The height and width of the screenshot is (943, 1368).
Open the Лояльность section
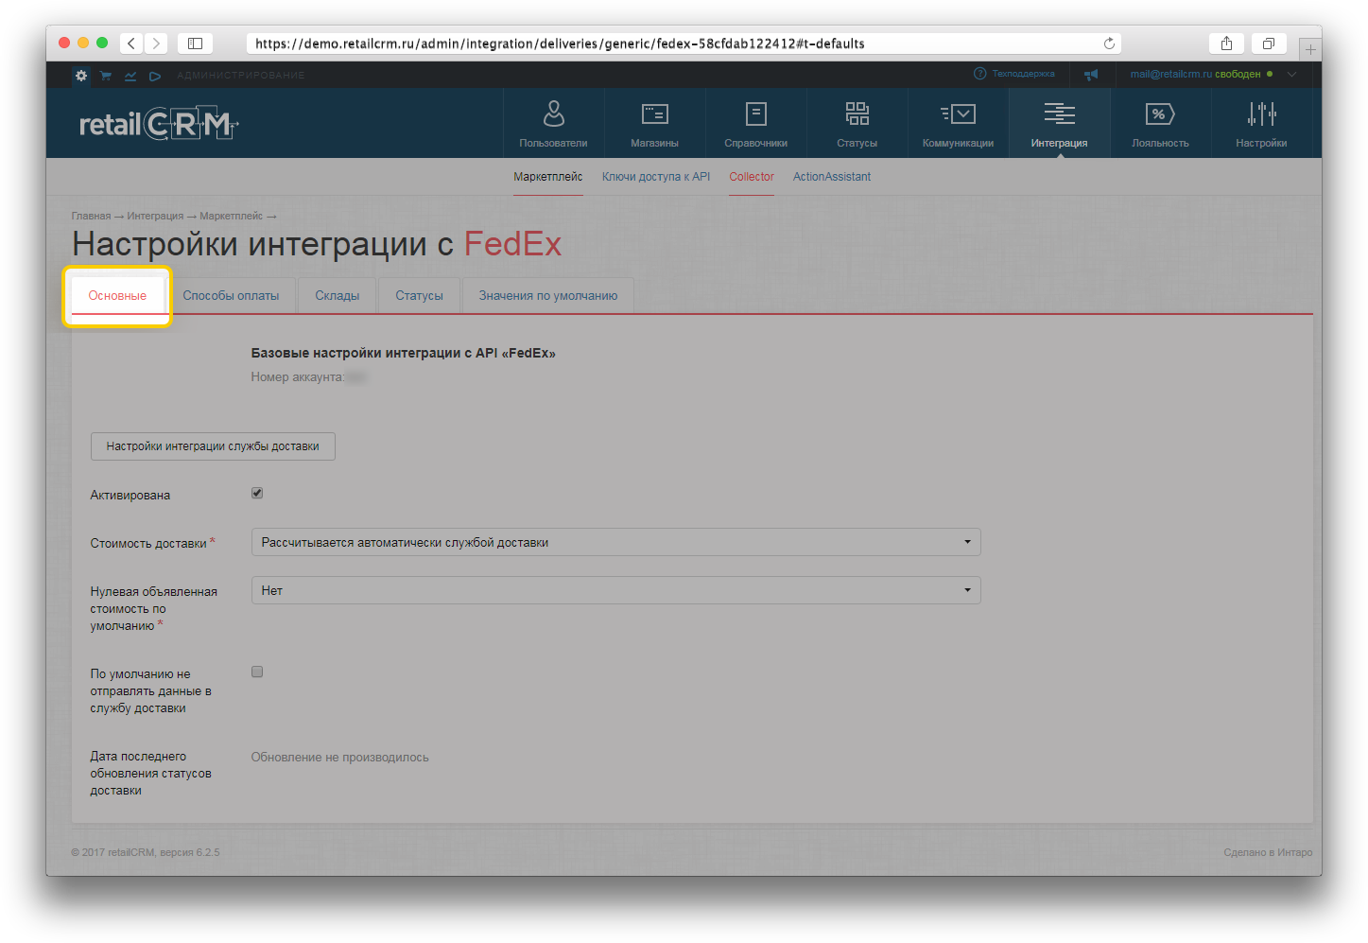[x=1160, y=123]
